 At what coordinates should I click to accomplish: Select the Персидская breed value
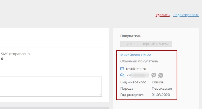162,88
